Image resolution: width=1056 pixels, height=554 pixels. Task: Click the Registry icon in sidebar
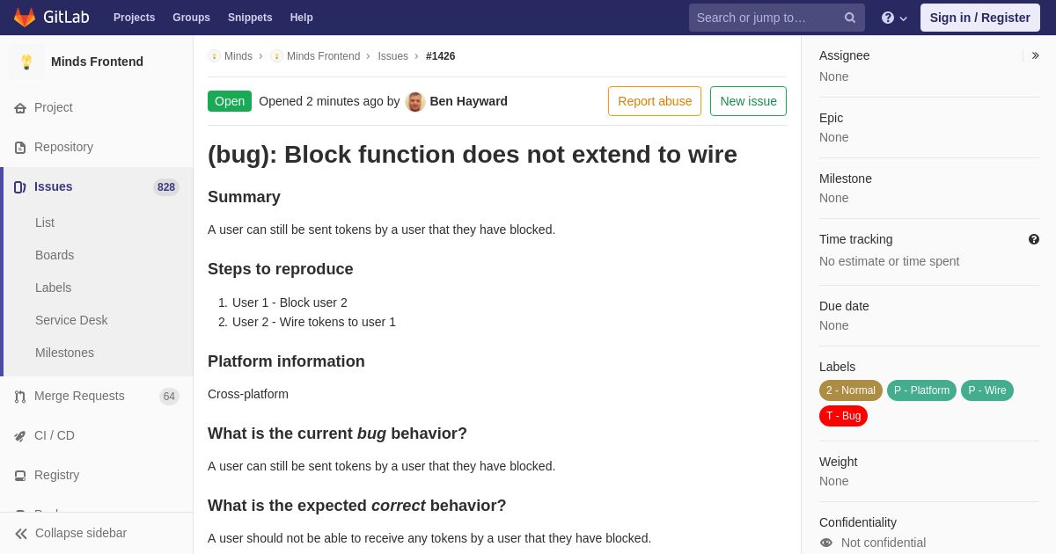(20, 476)
